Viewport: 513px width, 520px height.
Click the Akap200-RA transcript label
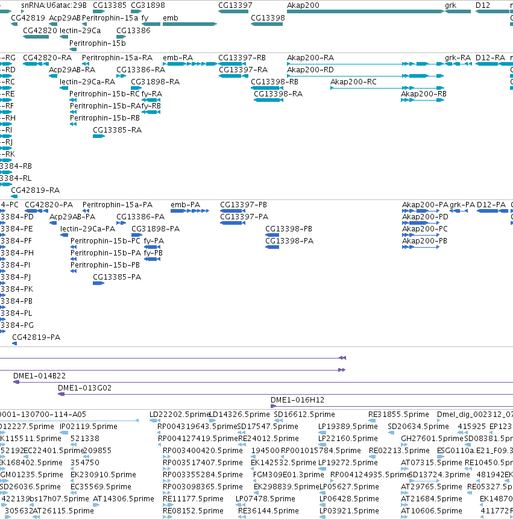(310, 58)
